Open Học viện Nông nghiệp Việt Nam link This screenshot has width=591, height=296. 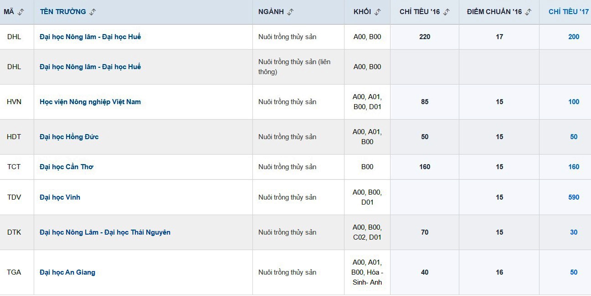[x=90, y=102]
